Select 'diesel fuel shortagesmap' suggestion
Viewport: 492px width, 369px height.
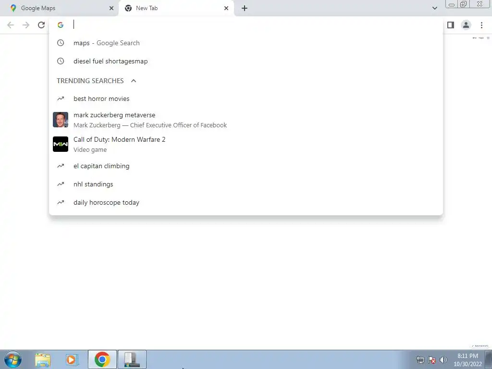[x=246, y=61]
